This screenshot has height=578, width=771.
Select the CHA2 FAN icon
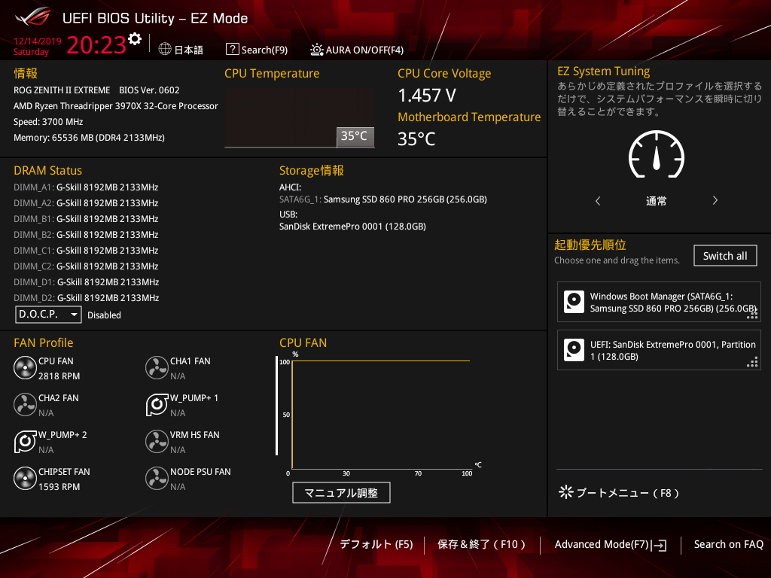pos(25,405)
